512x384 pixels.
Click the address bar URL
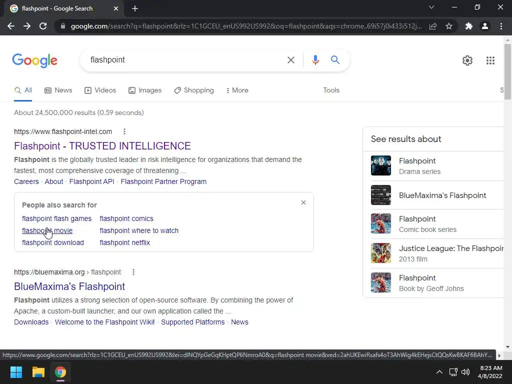[x=246, y=26]
